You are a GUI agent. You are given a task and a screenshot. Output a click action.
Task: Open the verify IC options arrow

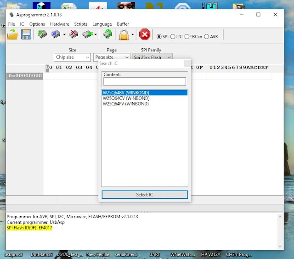[96, 34]
